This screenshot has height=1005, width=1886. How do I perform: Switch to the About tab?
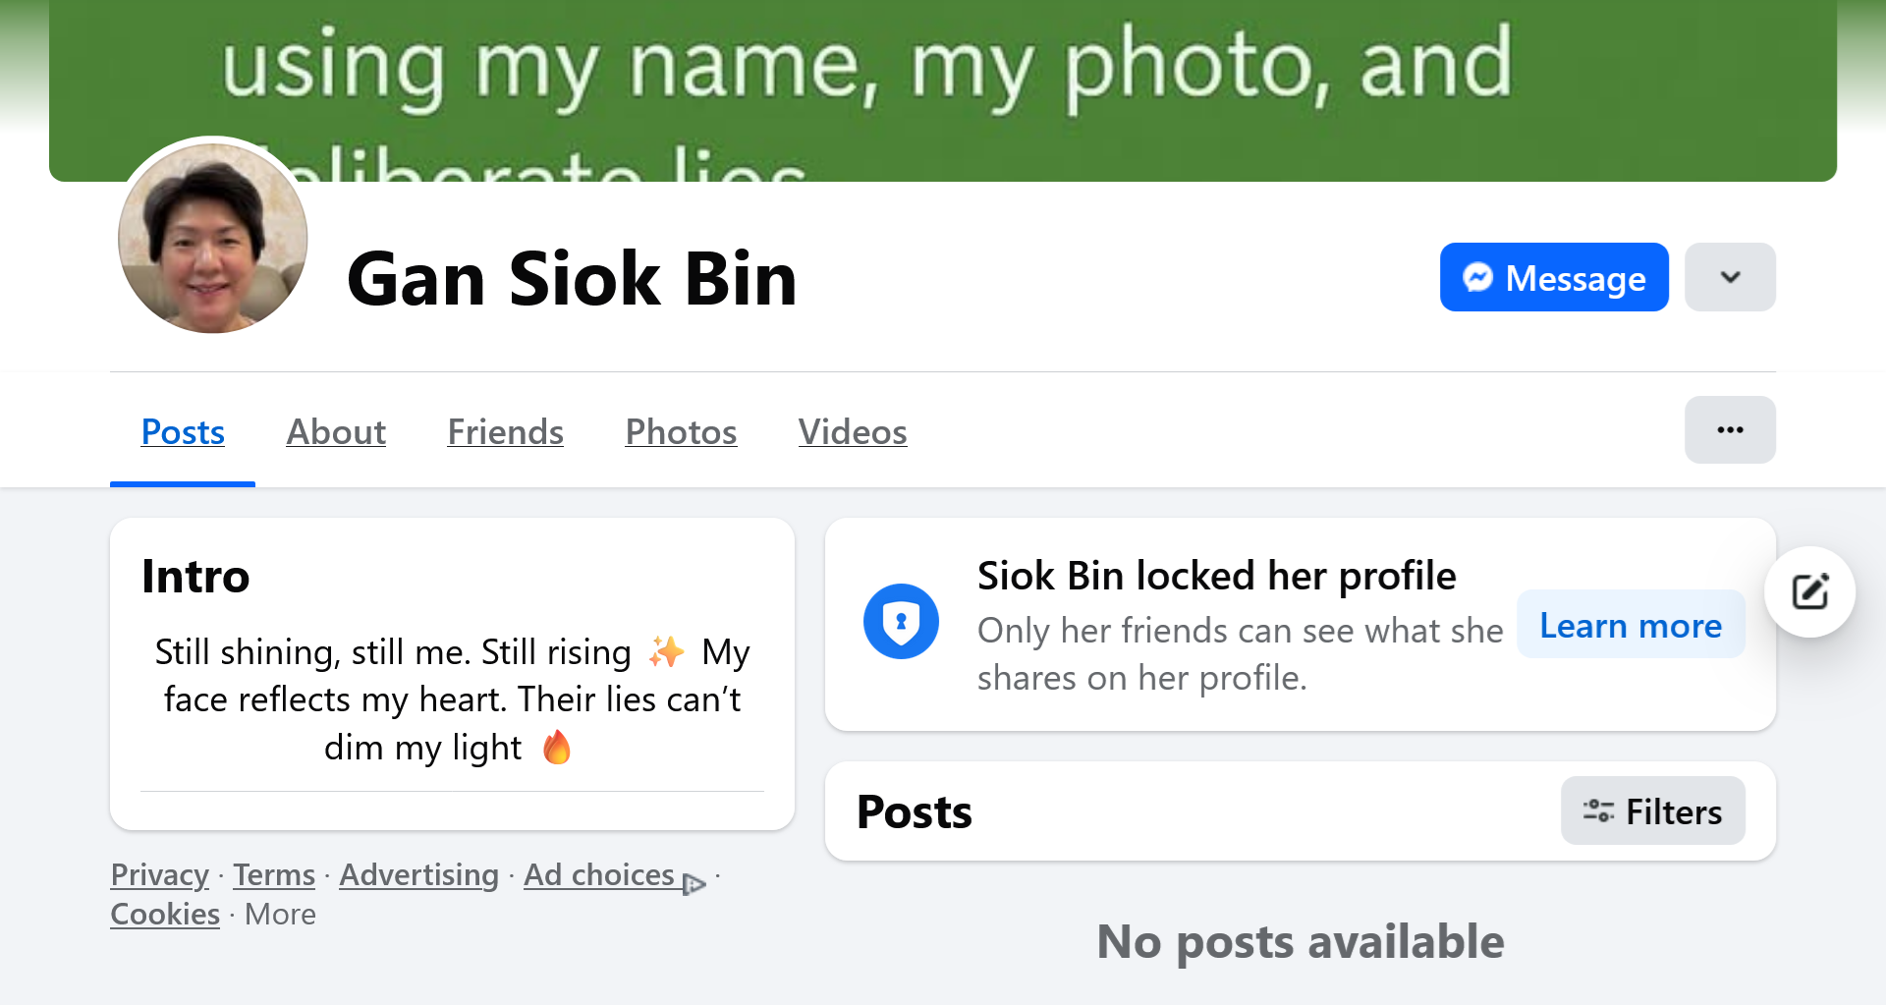click(x=336, y=432)
